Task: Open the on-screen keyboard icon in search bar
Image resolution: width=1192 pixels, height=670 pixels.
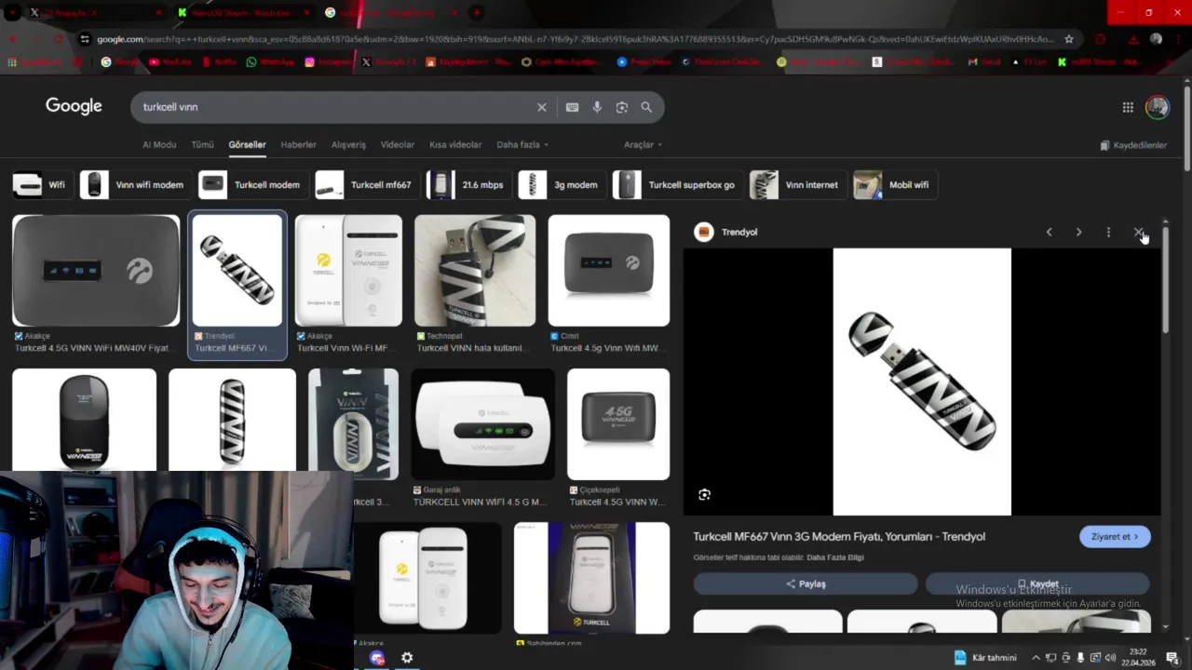Action: 572,107
